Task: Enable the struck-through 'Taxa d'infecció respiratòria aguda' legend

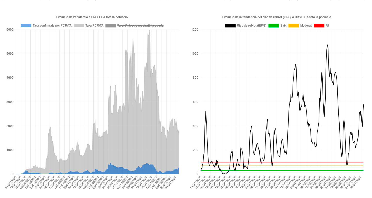Action: 140,26
